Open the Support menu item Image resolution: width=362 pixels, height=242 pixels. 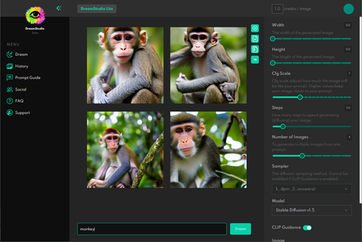coord(22,113)
